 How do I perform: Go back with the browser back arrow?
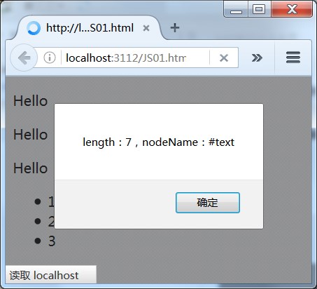(x=24, y=58)
